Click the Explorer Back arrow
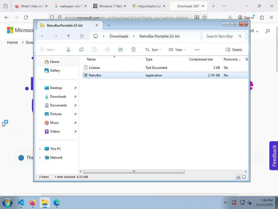 point(43,36)
